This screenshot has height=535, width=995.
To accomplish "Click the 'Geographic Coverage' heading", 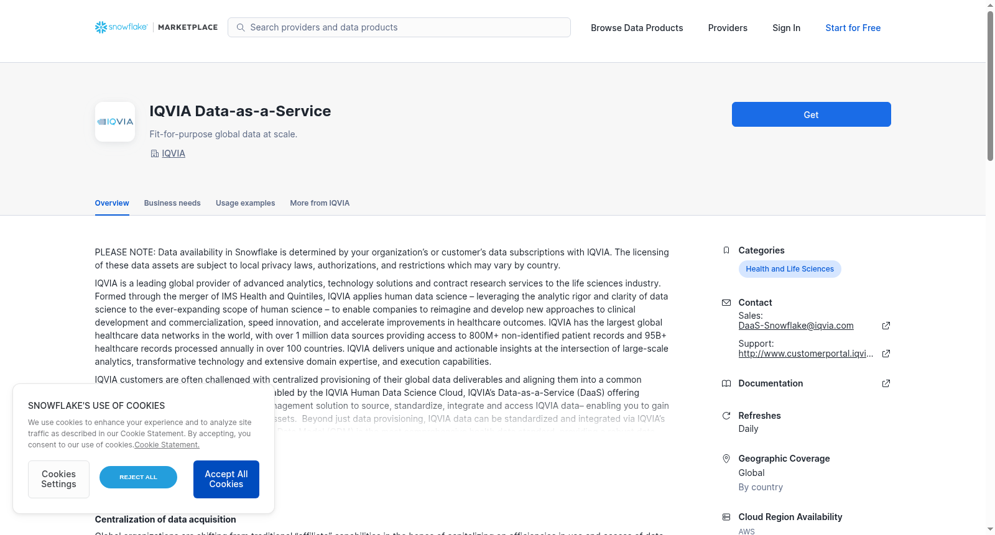I will [784, 459].
